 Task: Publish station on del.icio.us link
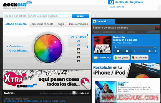coord(121,32)
